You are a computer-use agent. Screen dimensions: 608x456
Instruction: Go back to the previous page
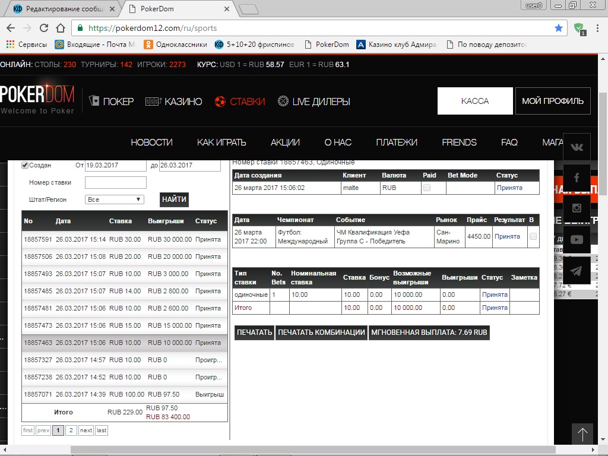click(x=11, y=28)
